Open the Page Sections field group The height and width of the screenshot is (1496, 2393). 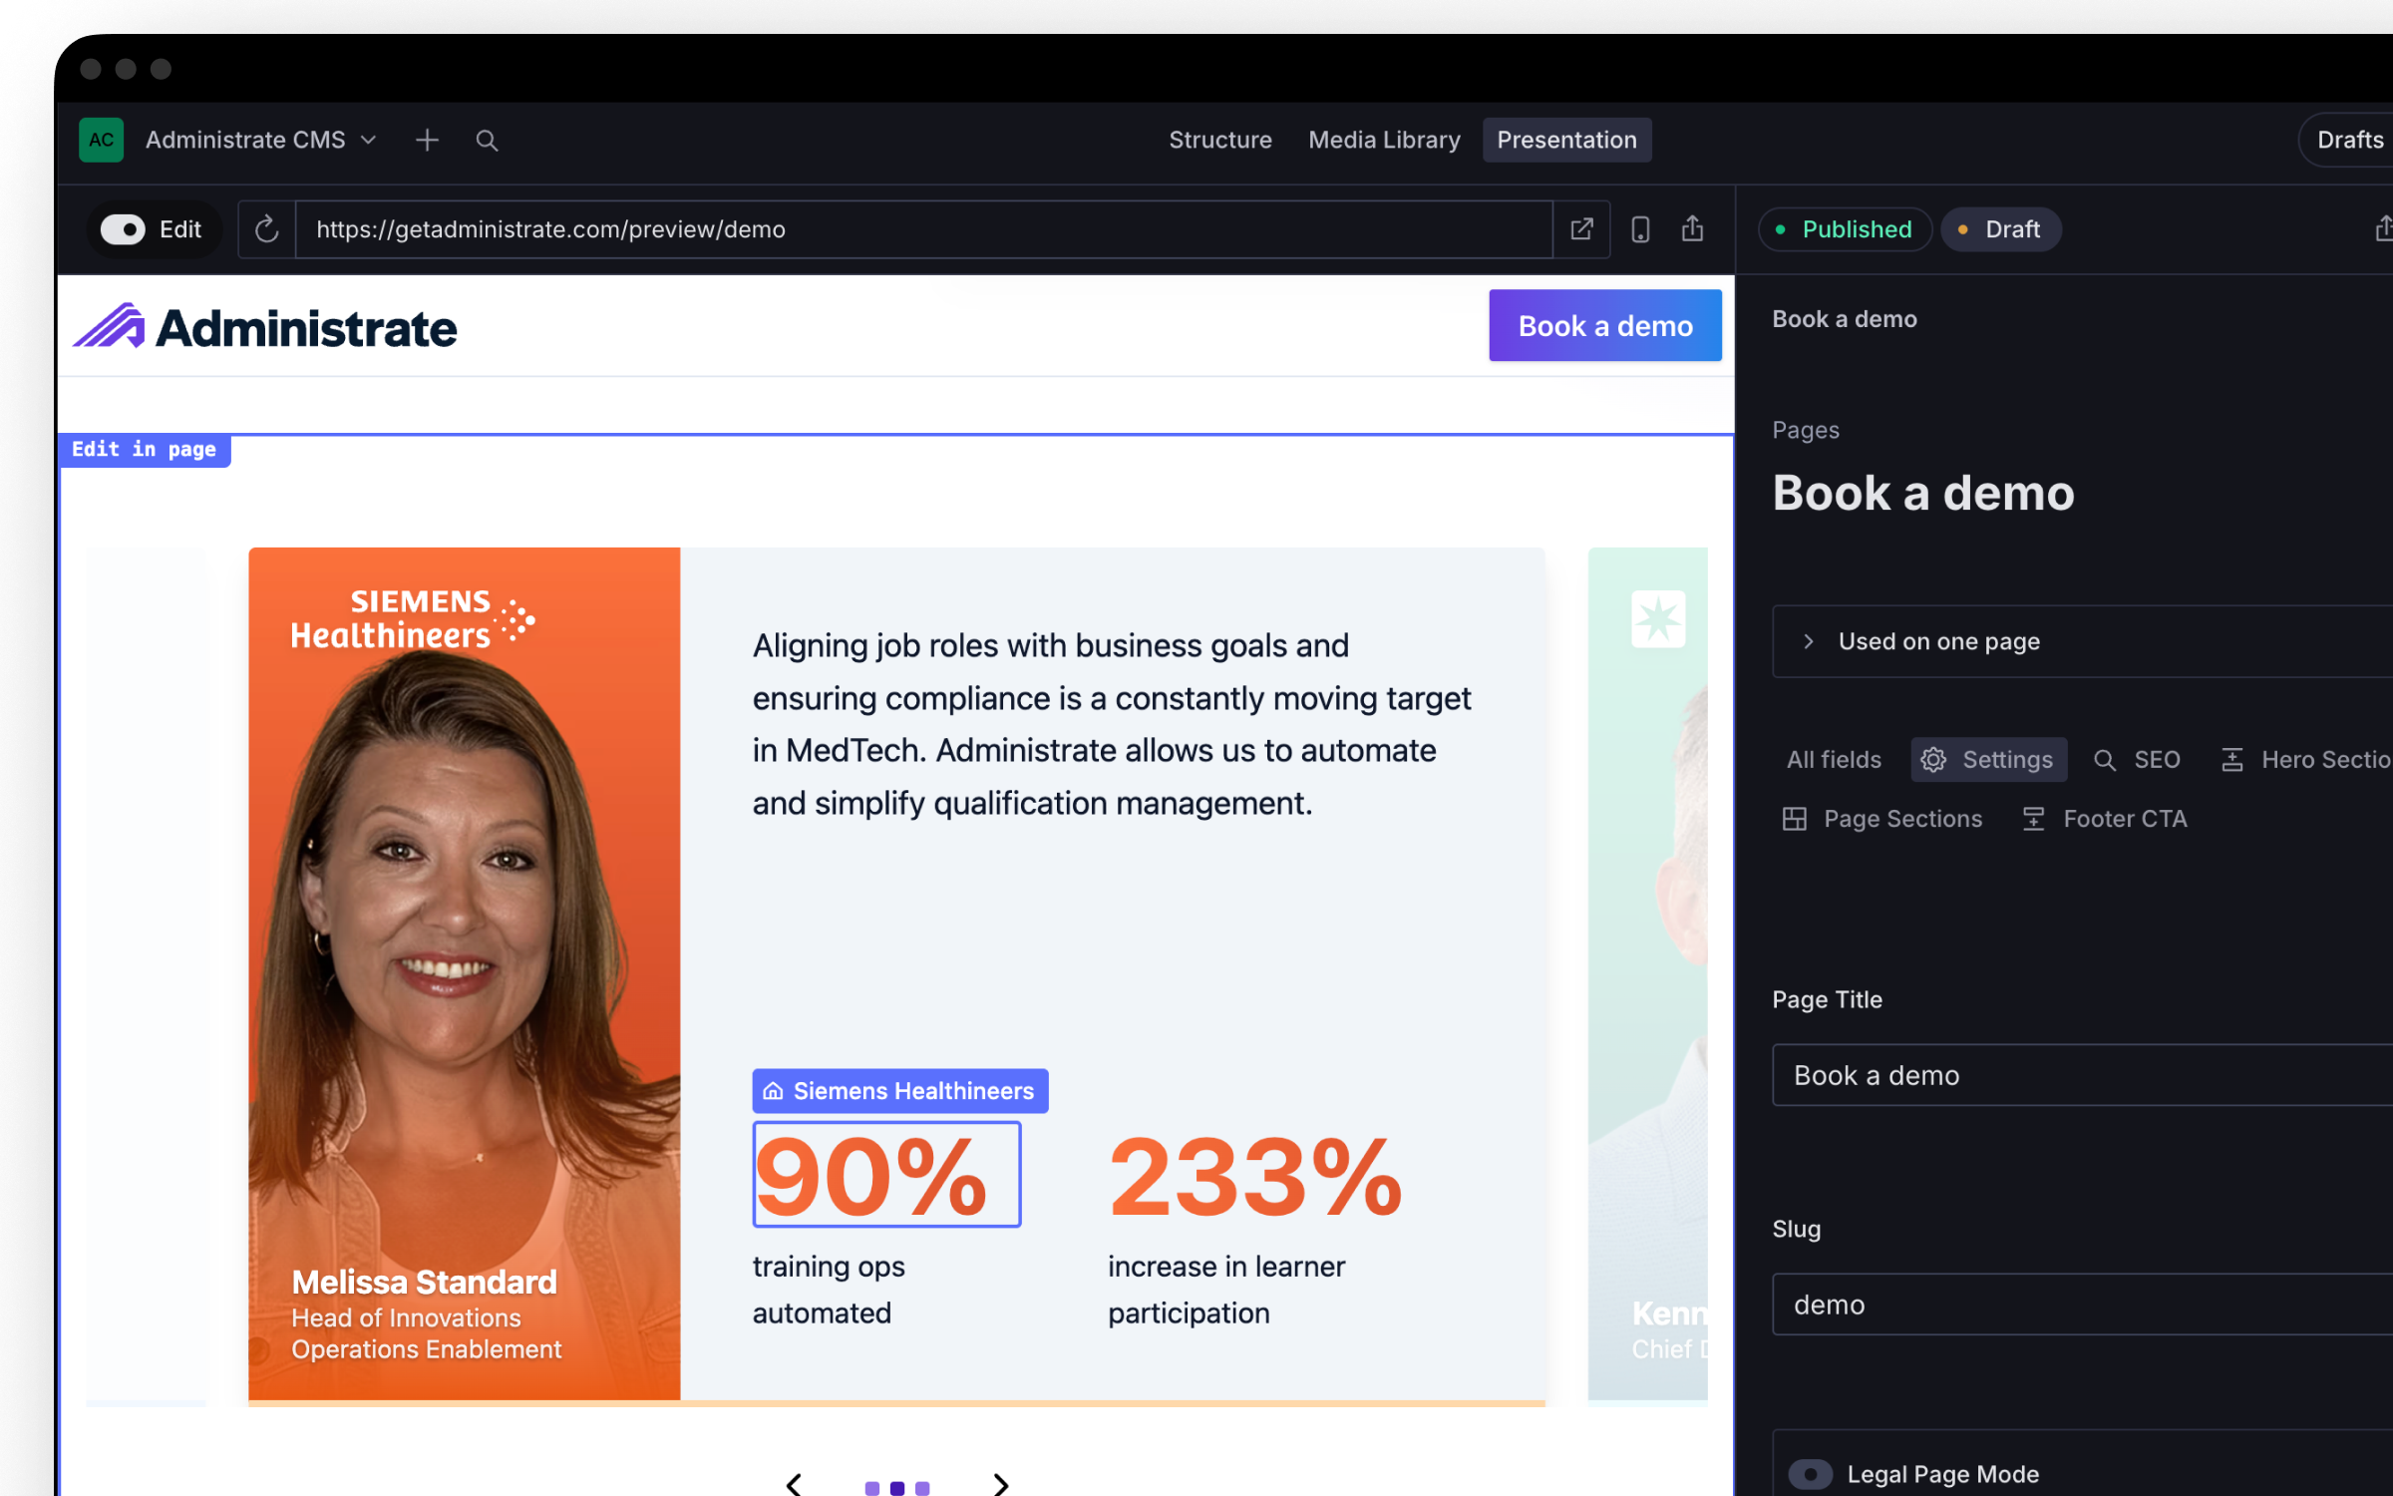point(1882,819)
